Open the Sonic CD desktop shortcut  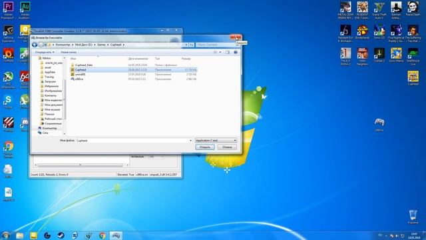[379, 32]
